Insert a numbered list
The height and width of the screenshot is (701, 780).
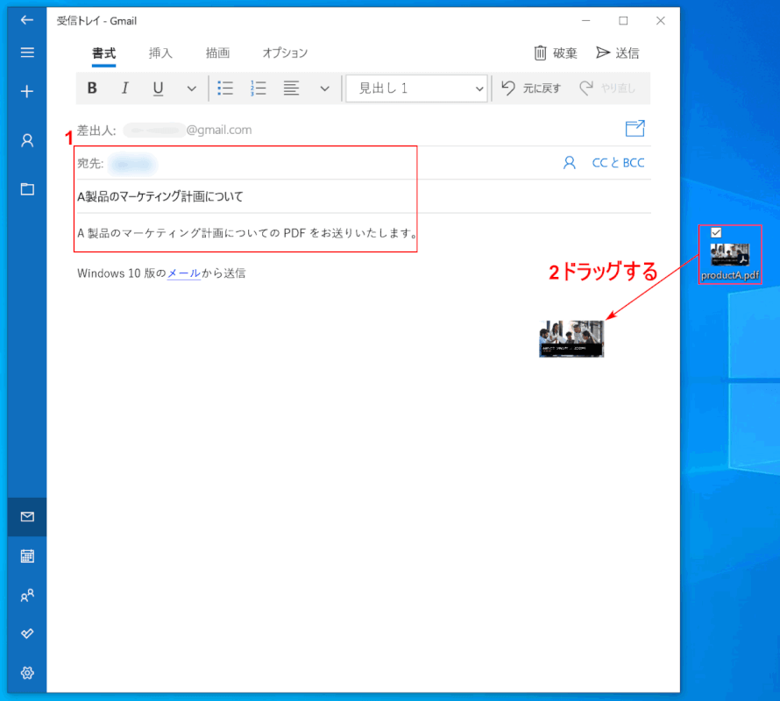[x=259, y=88]
